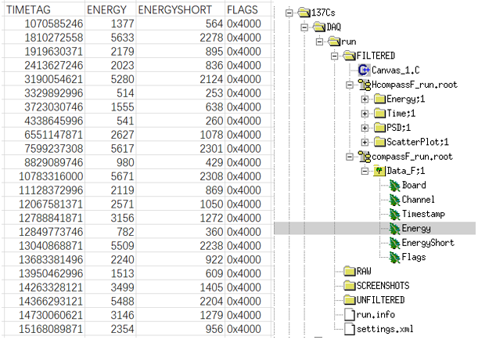The width and height of the screenshot is (478, 340).
Task: Click the Energy leaf icon under Data_F
Action: (x=394, y=228)
